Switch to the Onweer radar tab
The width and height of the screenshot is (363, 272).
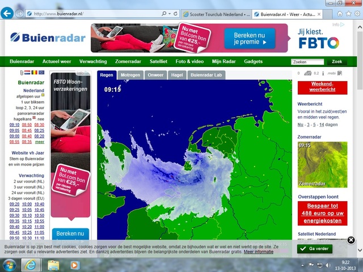(x=155, y=75)
